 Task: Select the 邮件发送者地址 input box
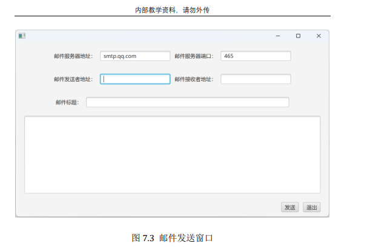(x=135, y=79)
